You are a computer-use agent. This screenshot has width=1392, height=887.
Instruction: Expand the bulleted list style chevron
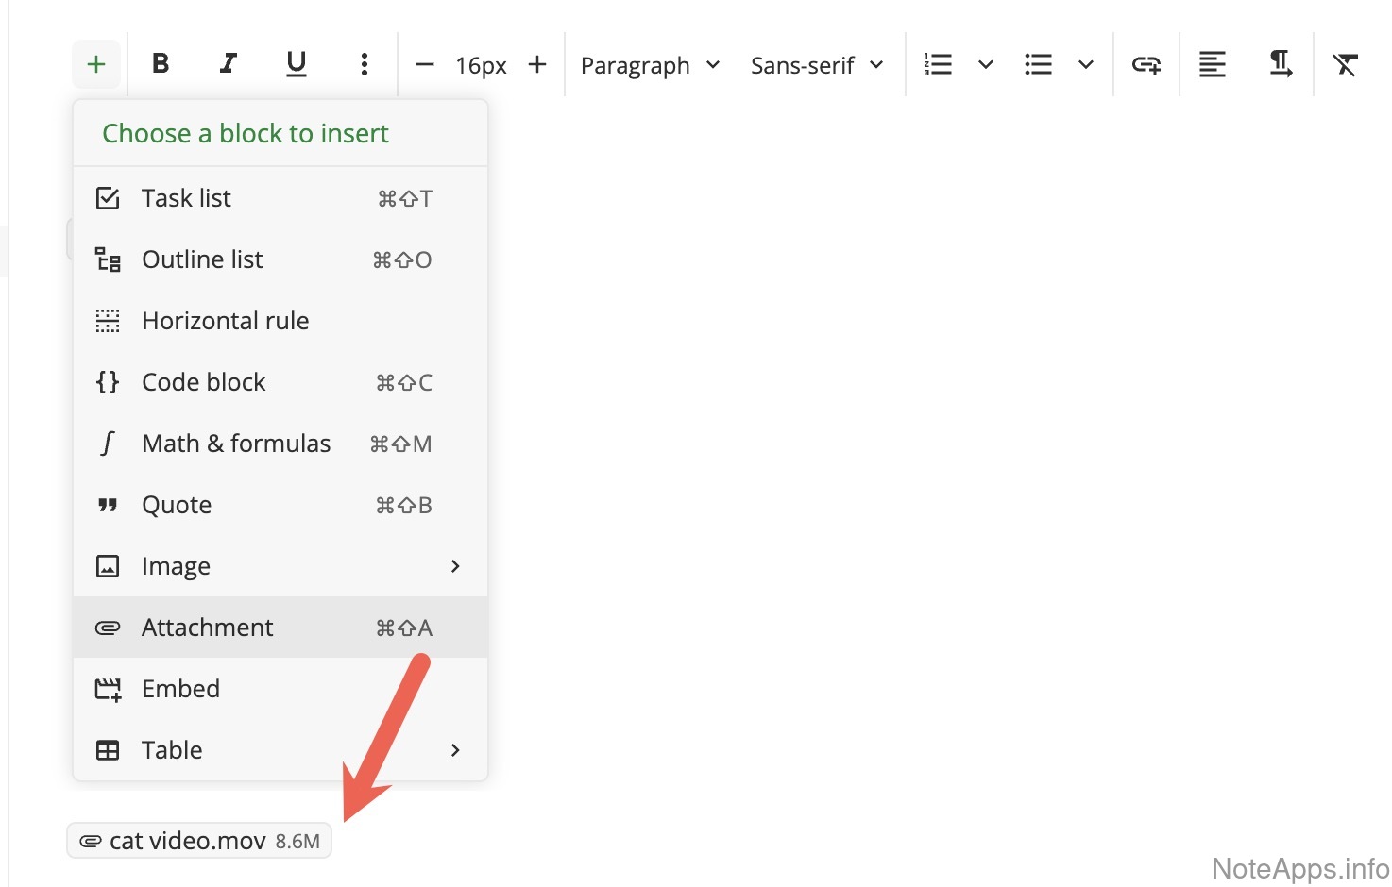point(1086,64)
